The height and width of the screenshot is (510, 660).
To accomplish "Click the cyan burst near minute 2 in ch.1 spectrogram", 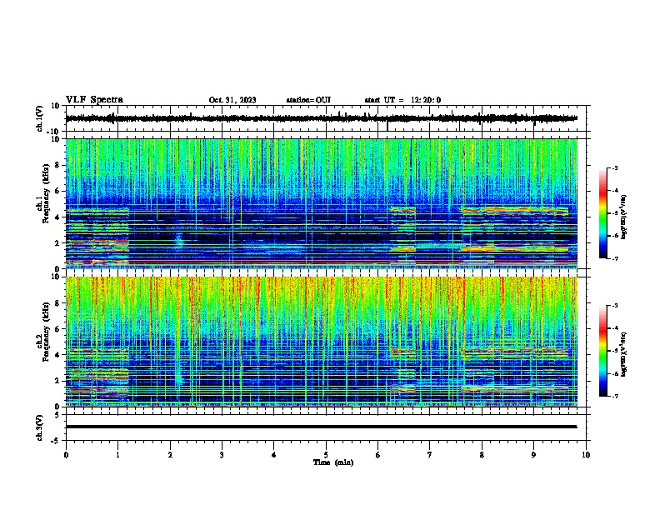I will [179, 241].
